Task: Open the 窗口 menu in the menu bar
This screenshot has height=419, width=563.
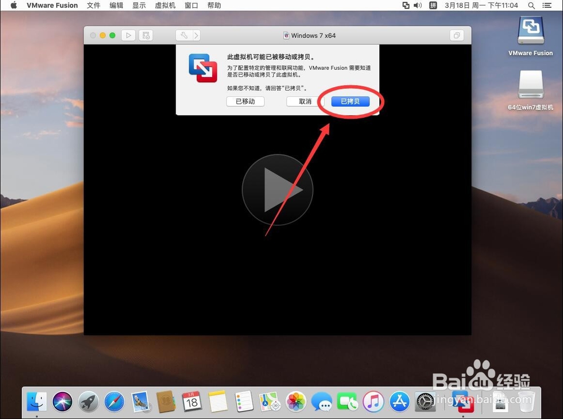Action: pos(190,5)
